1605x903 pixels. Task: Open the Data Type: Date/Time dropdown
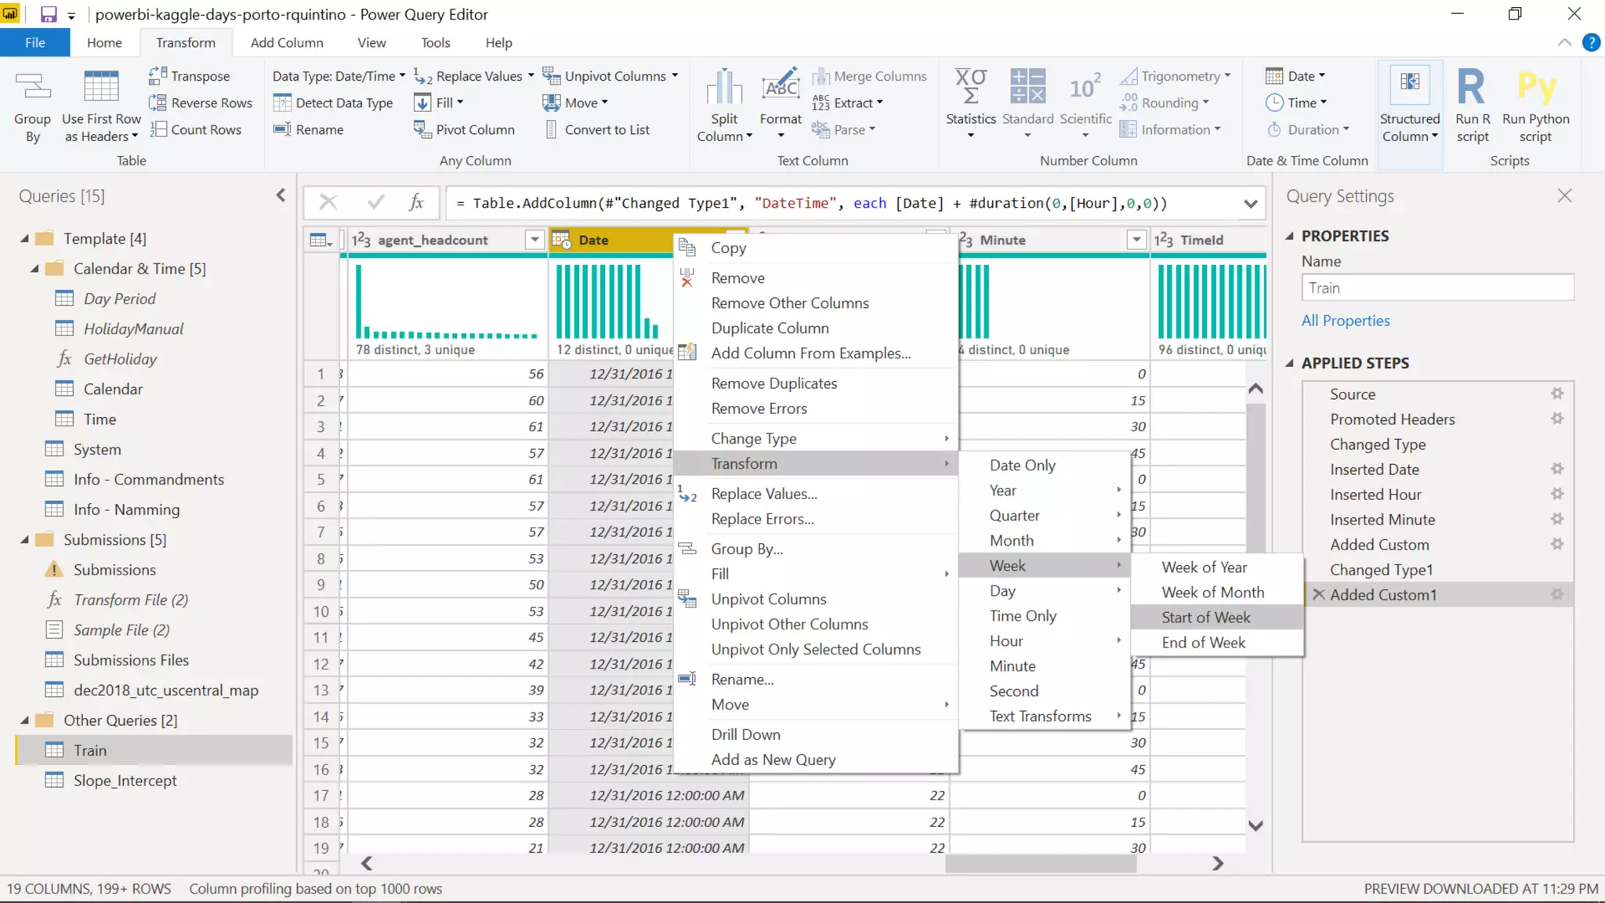coord(339,76)
